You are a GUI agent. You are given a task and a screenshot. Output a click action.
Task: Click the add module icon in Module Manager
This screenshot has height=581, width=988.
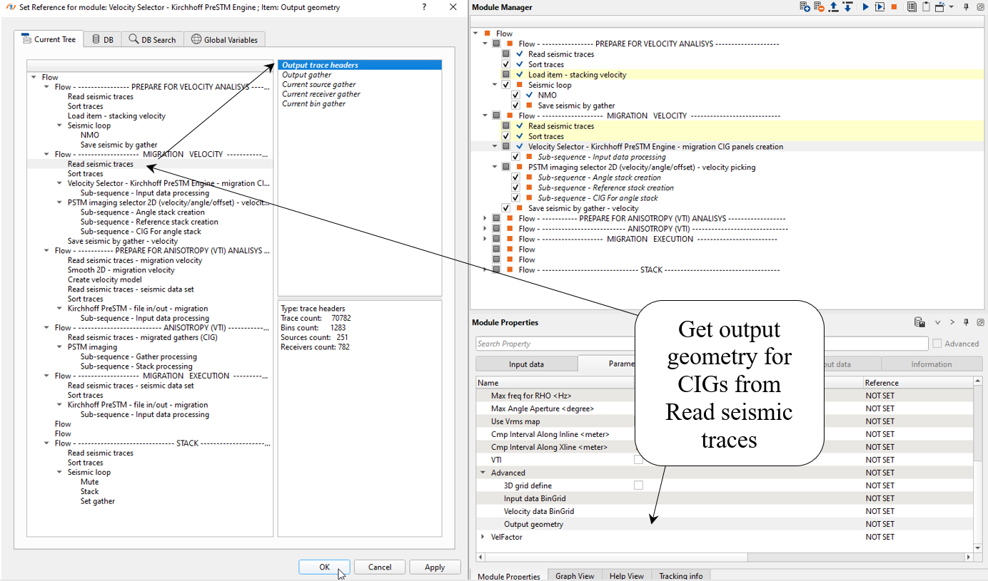tap(805, 7)
